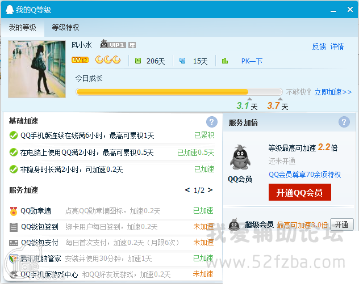Viewport: 359px width, 284px height.
Task: Switch to the 等级特权 tab
Action: (65, 27)
